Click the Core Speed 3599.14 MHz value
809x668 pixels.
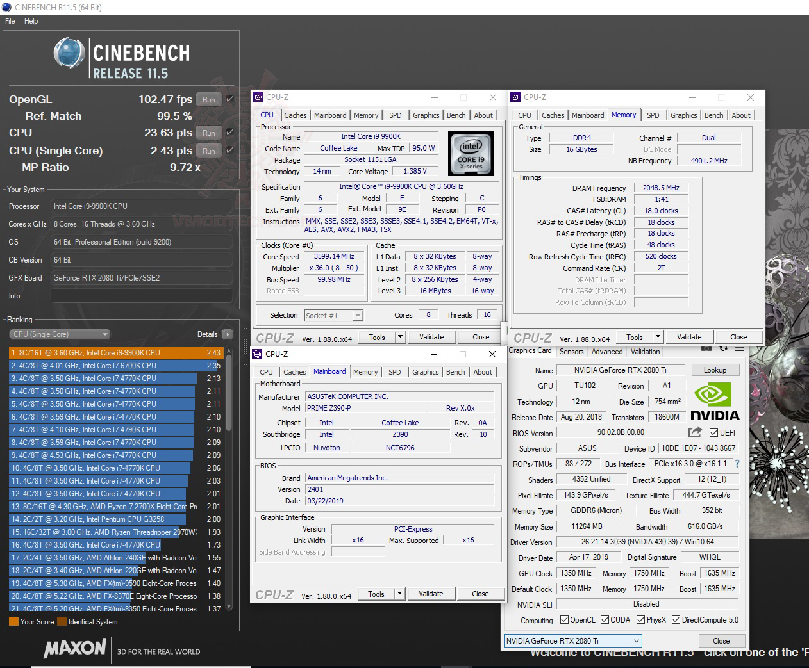pos(335,256)
